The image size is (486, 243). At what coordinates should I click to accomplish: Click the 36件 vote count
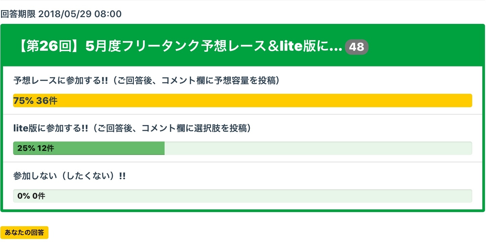(47, 101)
